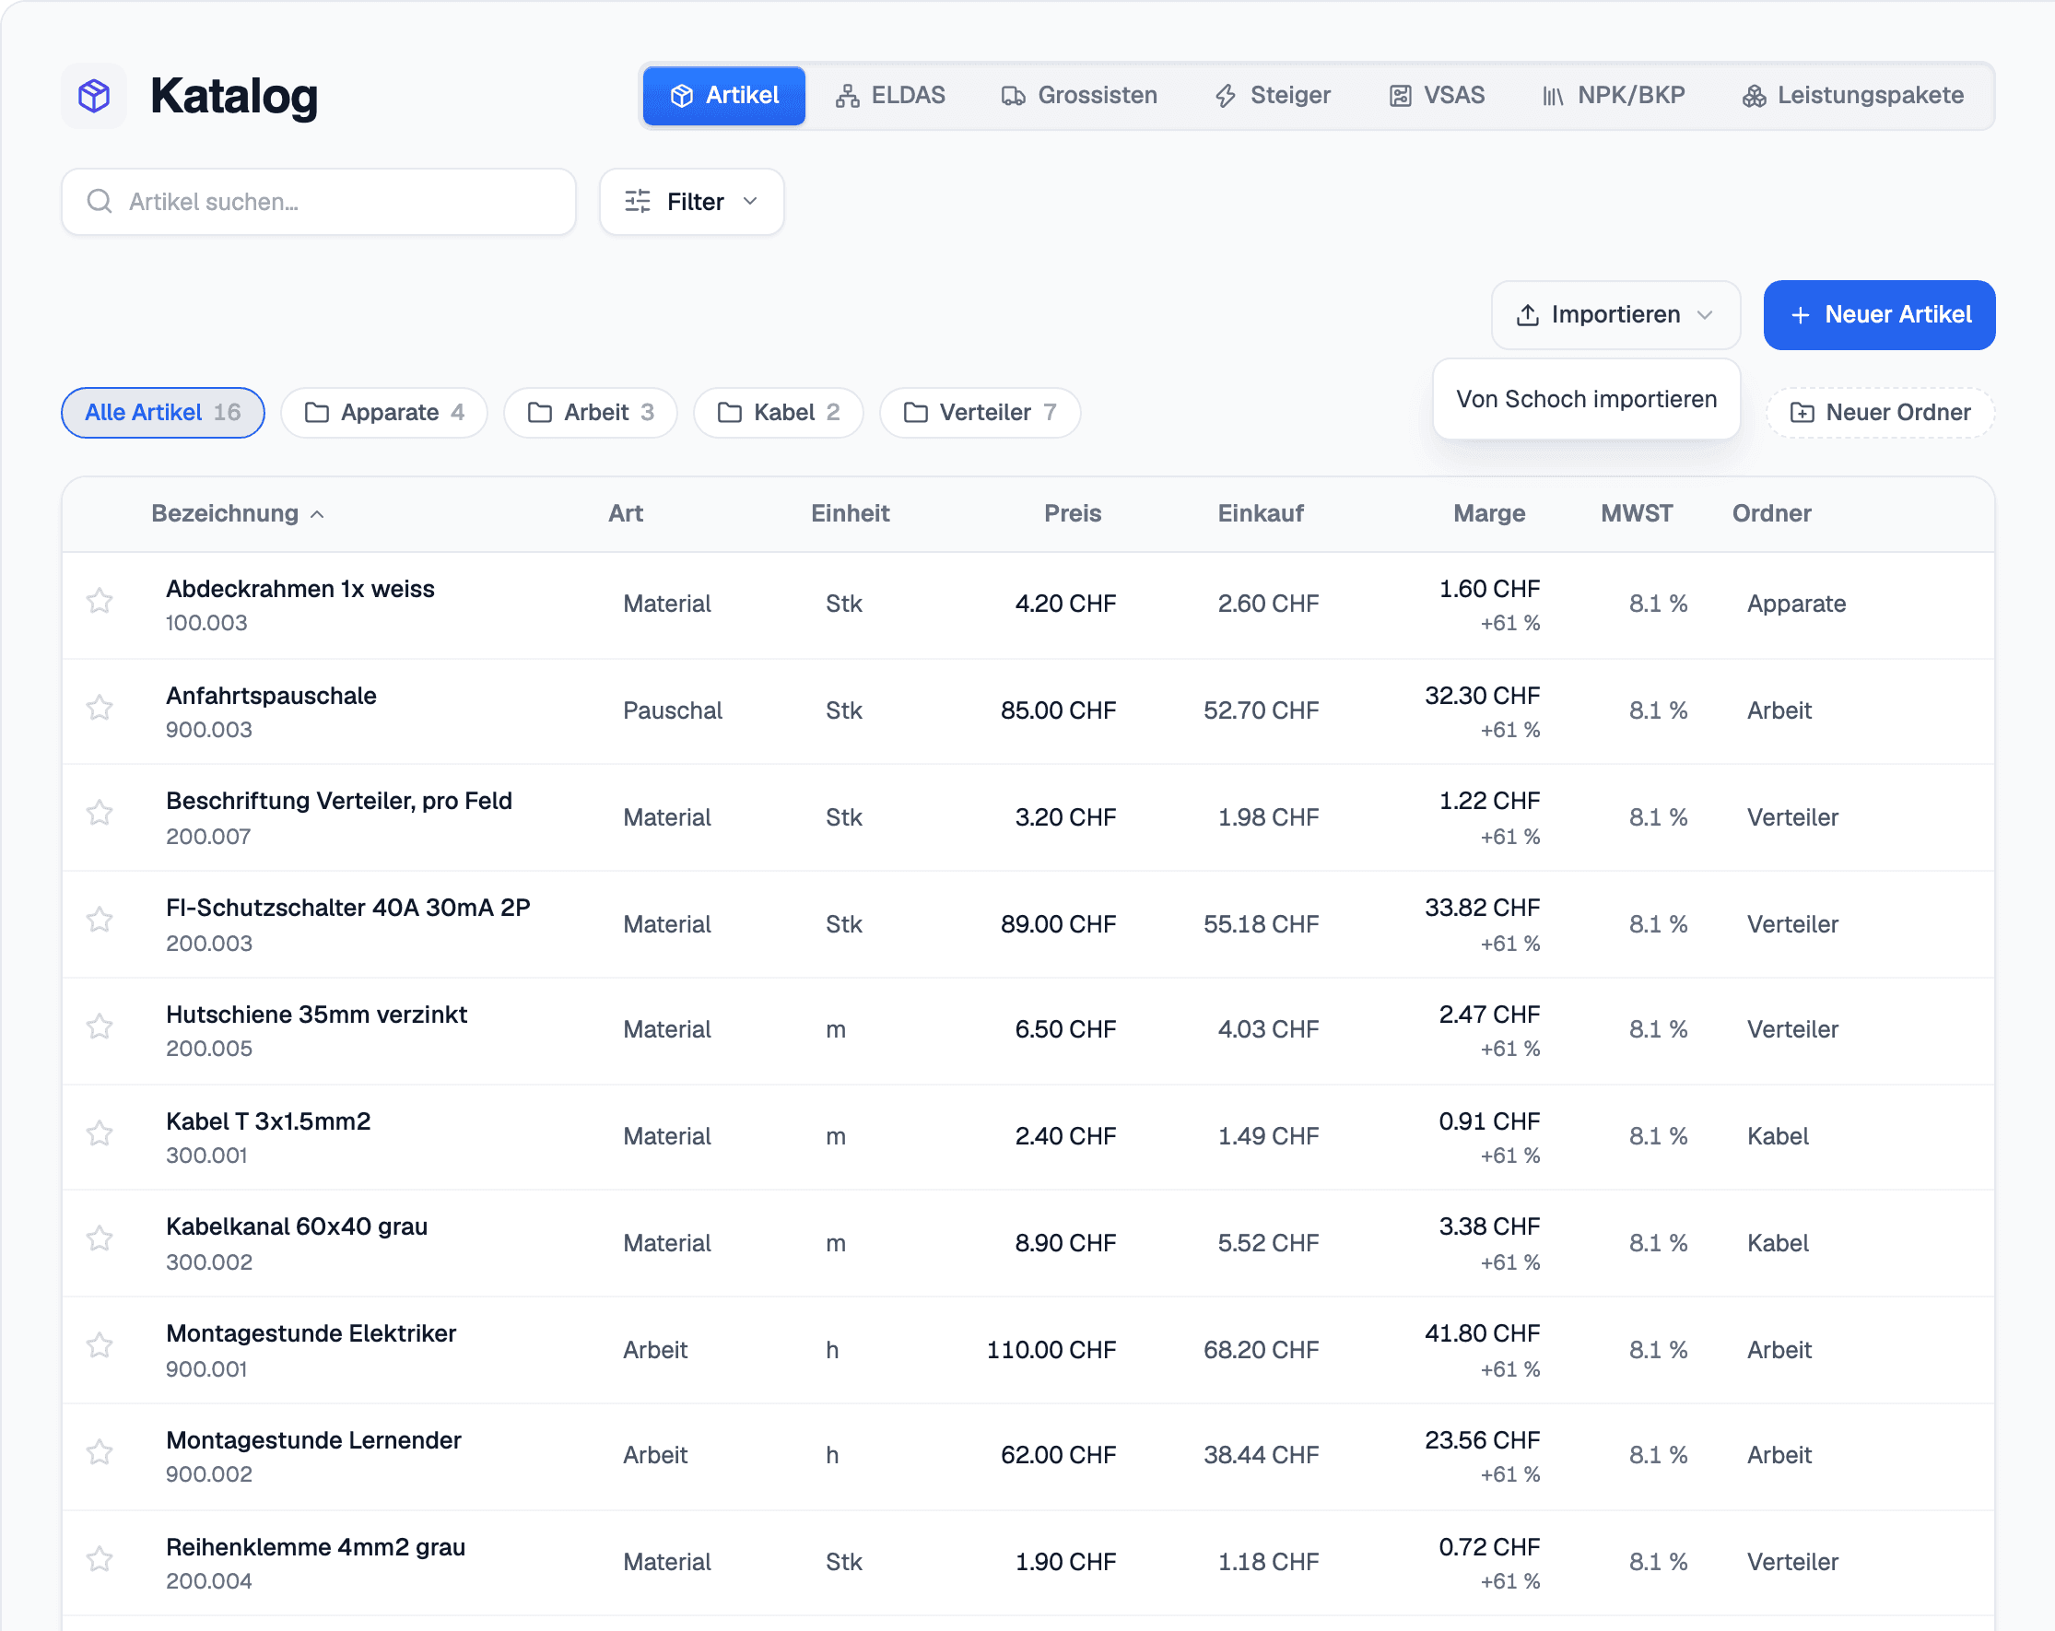Choose Von Schoch importieren

pyautogui.click(x=1586, y=399)
